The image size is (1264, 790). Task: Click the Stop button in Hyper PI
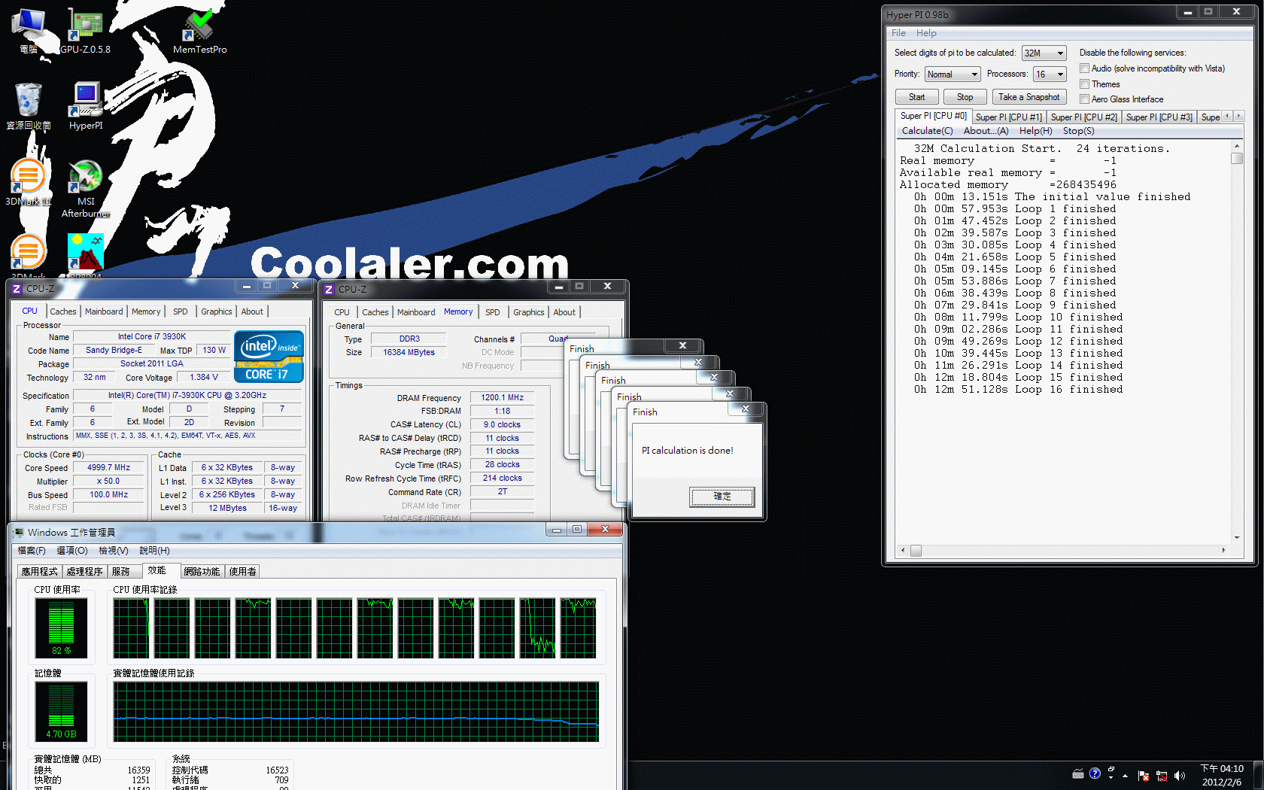tap(965, 97)
